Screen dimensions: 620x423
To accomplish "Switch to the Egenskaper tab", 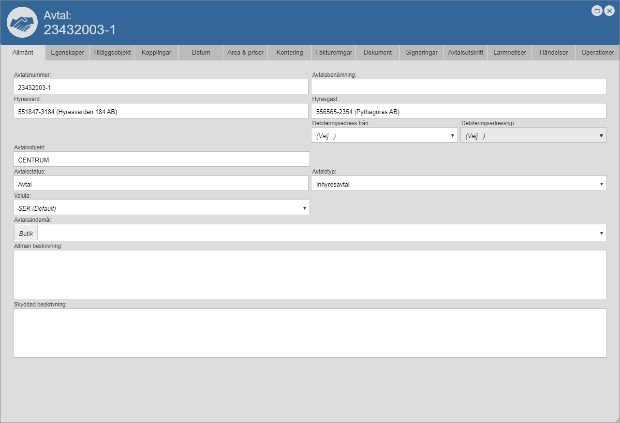I will click(67, 53).
